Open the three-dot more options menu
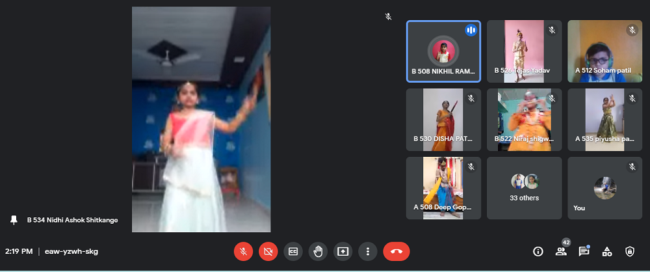This screenshot has width=650, height=272. pos(368,251)
